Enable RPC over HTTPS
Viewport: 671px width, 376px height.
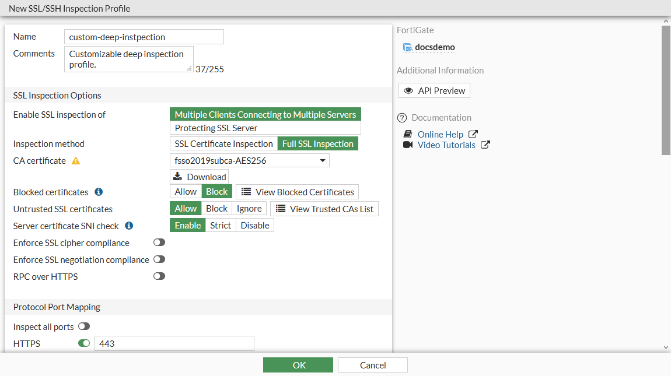pyautogui.click(x=159, y=276)
